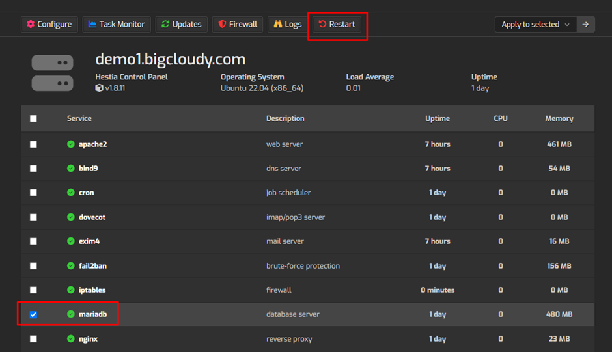This screenshot has height=352, width=612.
Task: Open the Updates page
Action: [182, 24]
